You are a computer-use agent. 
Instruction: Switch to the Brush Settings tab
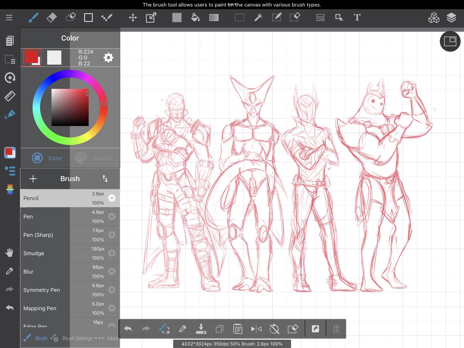coord(72,338)
